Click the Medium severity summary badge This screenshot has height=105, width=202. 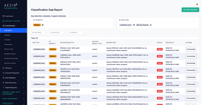click(37, 25)
